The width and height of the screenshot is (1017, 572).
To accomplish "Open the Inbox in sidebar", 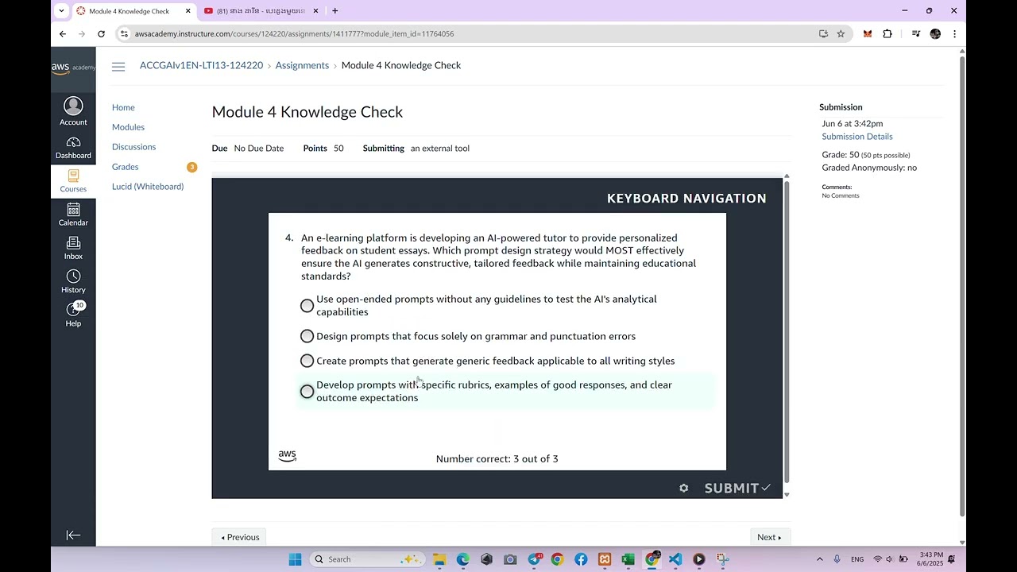I will (x=73, y=248).
